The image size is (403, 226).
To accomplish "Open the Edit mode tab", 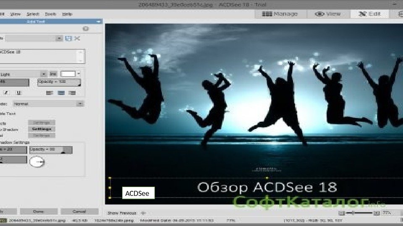I will 369,14.
